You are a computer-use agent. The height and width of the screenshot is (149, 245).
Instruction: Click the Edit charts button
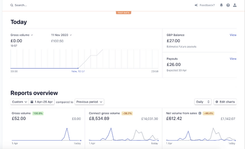(225, 102)
